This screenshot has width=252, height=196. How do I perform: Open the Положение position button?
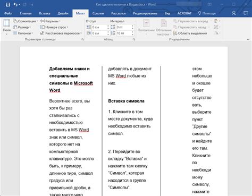(146, 27)
